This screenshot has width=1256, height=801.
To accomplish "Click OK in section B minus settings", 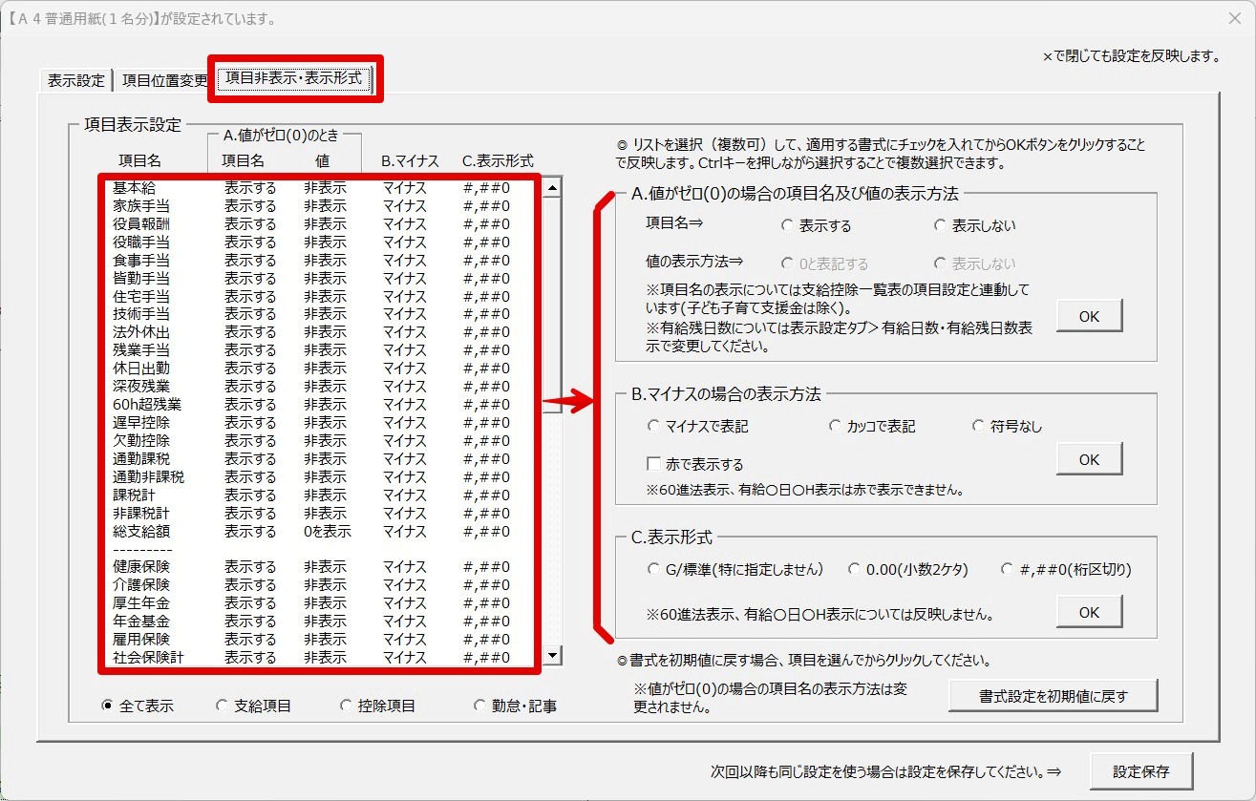I will point(1090,459).
